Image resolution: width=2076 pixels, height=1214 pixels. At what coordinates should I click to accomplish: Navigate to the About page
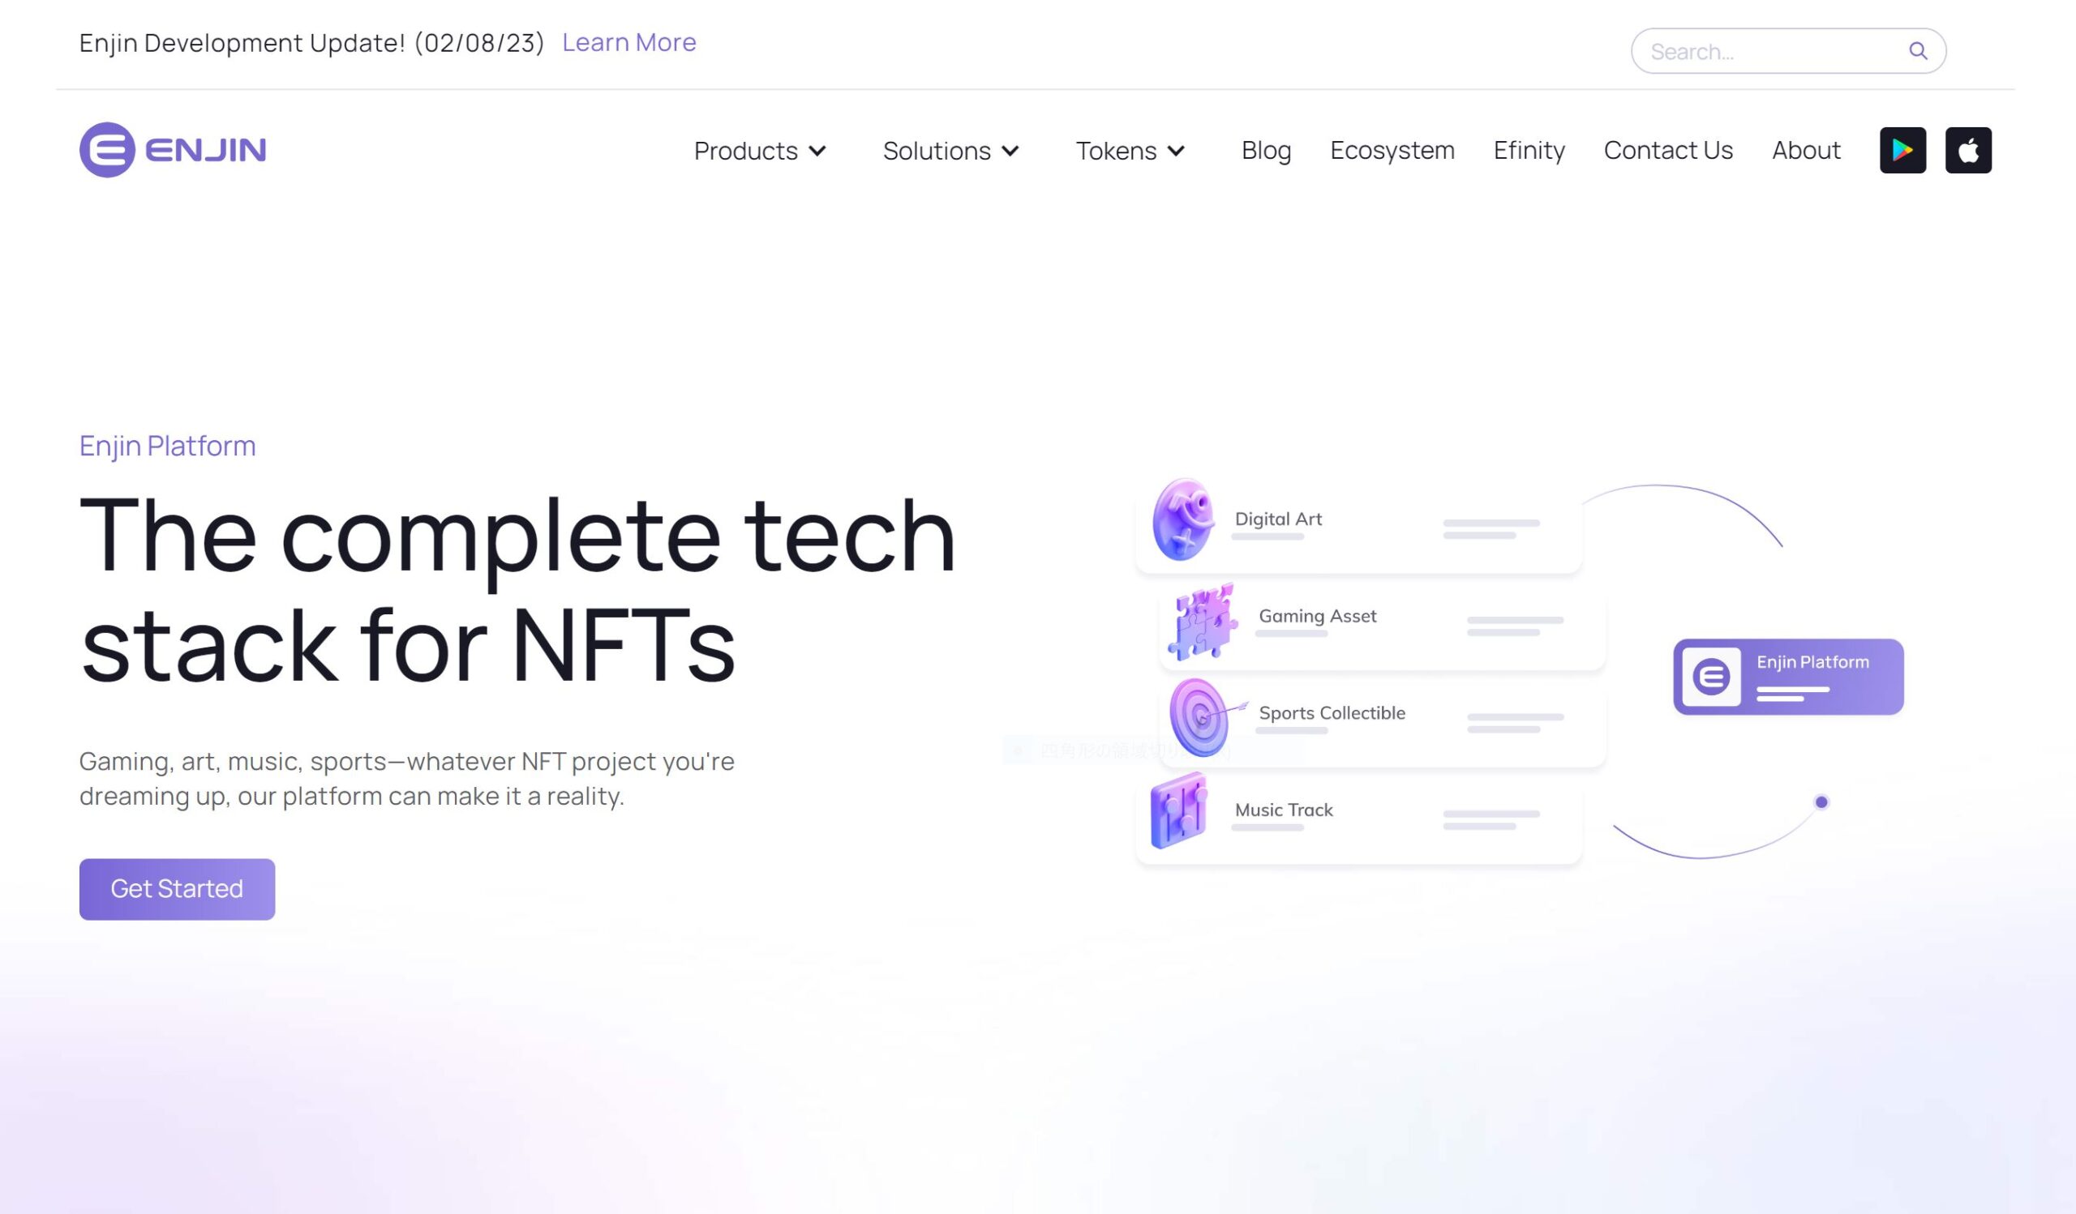click(1807, 150)
